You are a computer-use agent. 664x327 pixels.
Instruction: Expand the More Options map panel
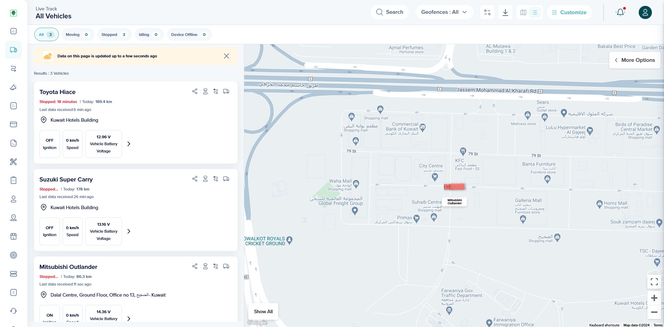tap(635, 60)
